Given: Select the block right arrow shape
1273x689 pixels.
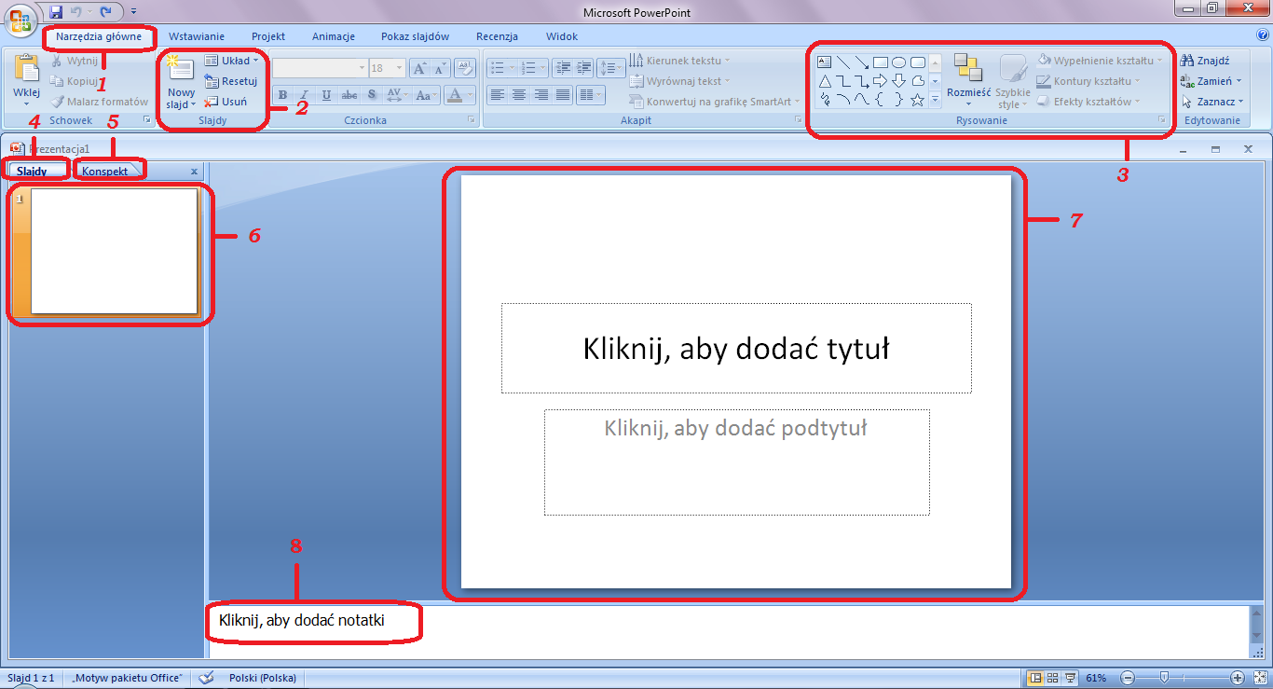Looking at the screenshot, I should click(x=881, y=81).
